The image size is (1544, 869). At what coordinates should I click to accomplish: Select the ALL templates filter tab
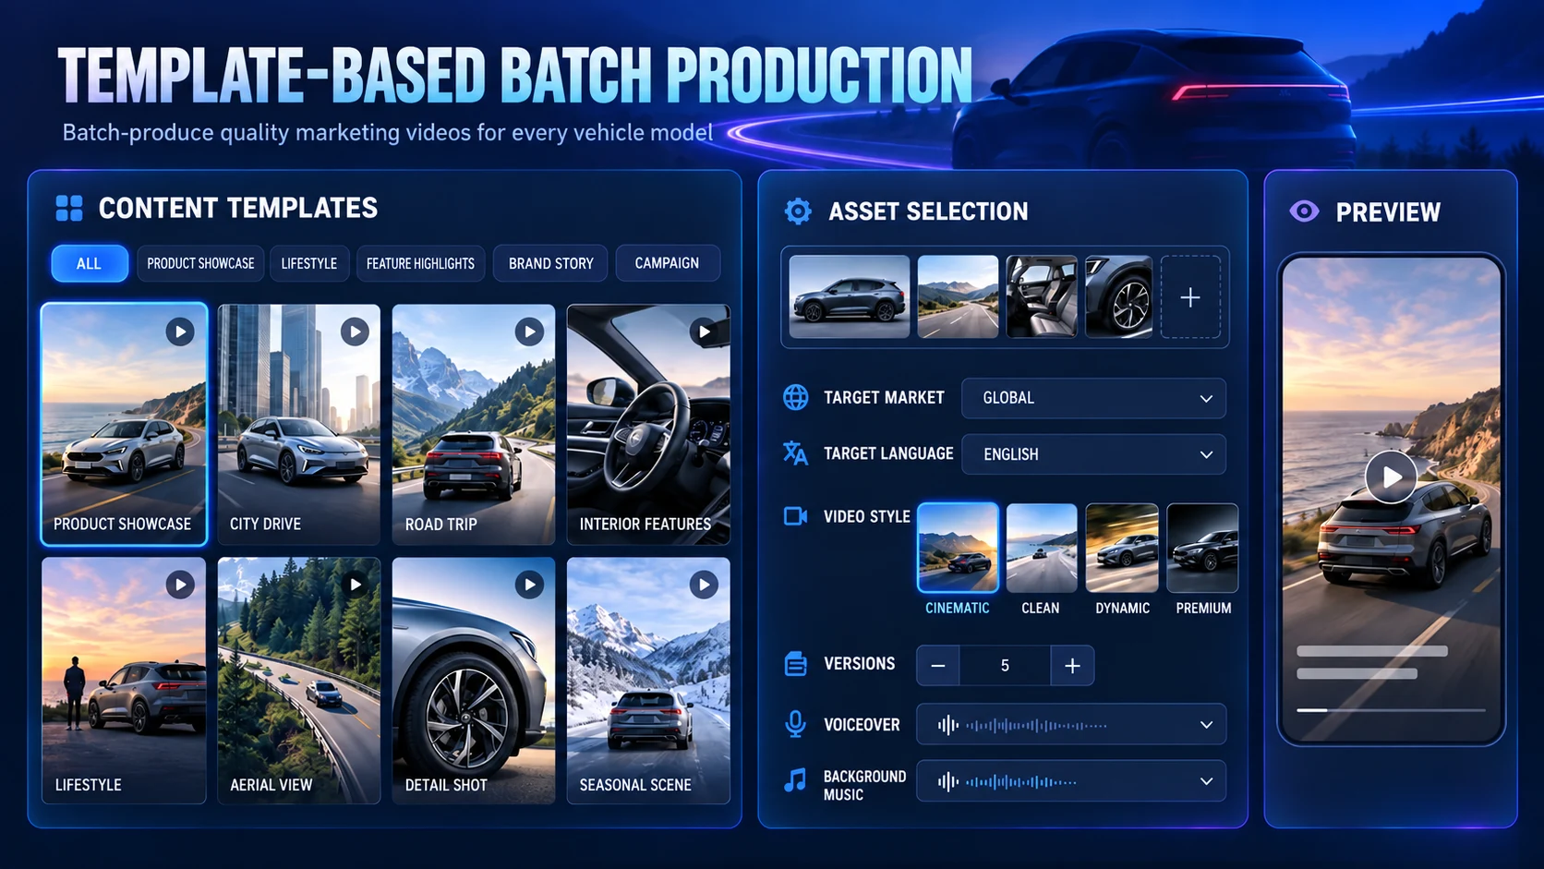click(x=90, y=263)
